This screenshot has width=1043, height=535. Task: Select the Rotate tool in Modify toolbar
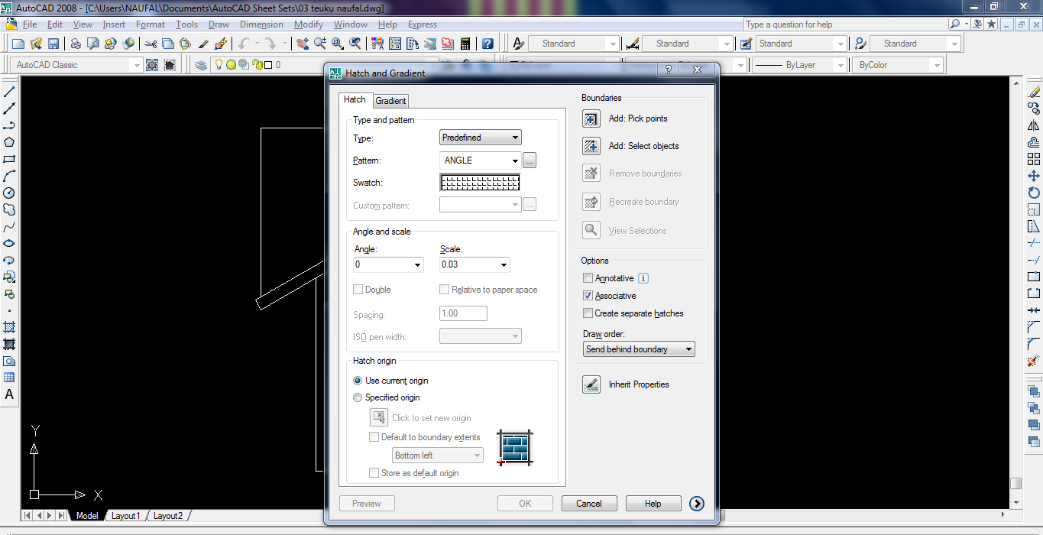click(x=1034, y=193)
